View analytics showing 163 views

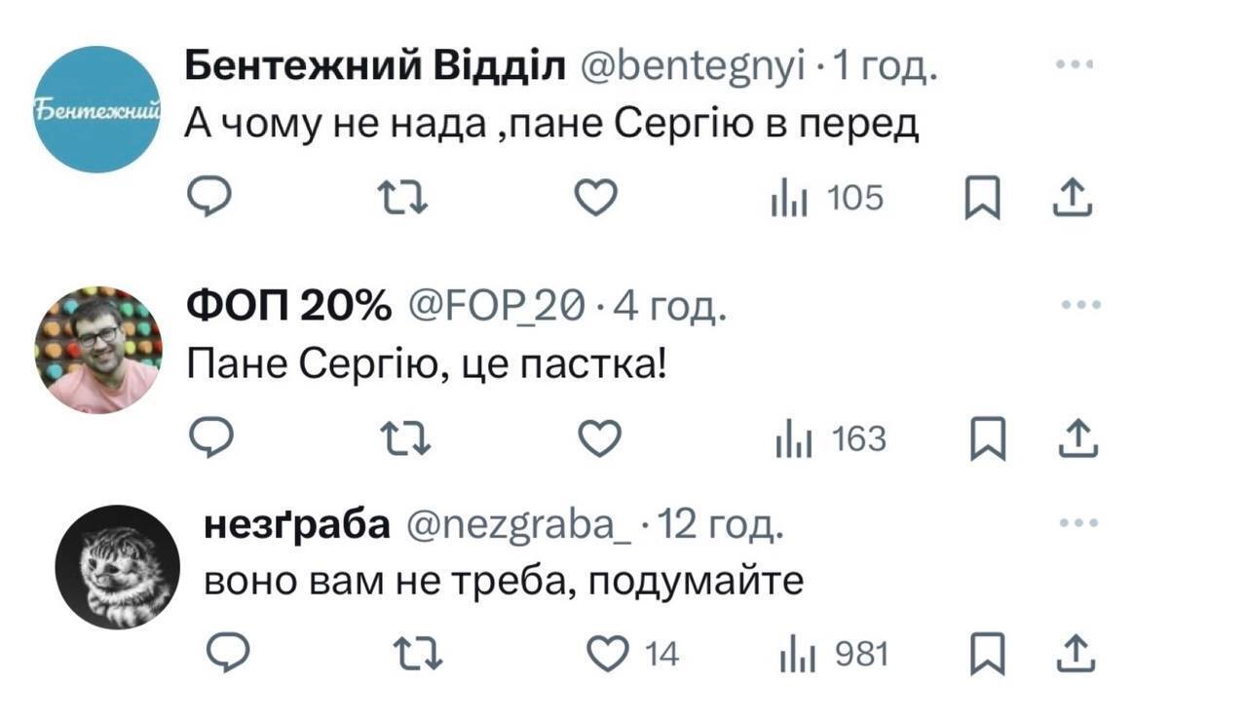pos(829,440)
